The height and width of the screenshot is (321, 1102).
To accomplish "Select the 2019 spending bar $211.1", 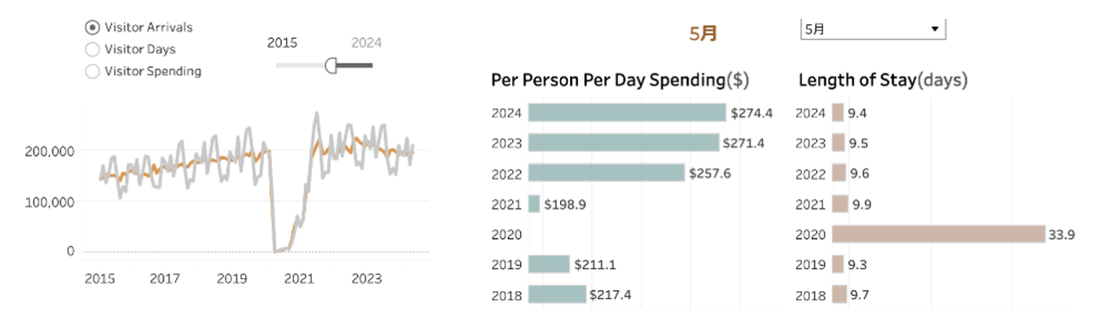I will pos(549,264).
